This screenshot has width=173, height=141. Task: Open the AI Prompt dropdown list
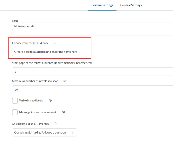(x=41, y=132)
